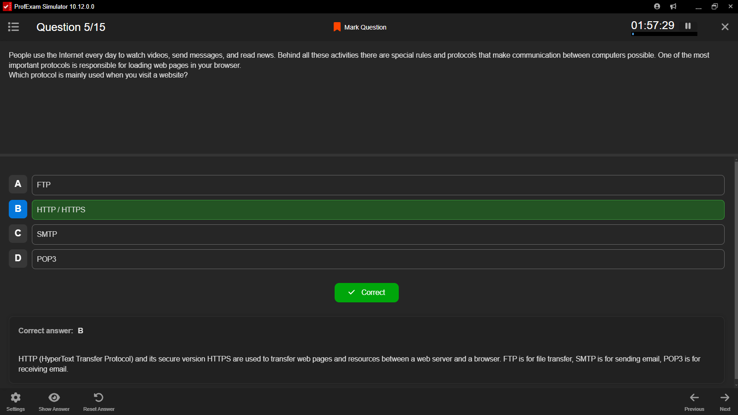Select answer letter A

pos(18,184)
